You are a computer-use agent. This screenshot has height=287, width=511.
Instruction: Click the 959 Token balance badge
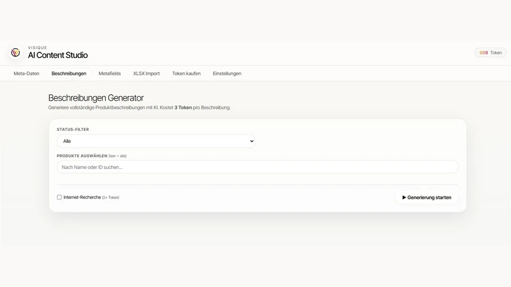pyautogui.click(x=490, y=53)
